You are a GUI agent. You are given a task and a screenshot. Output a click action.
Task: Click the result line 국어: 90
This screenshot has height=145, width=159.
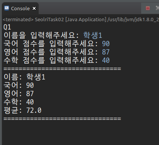pyautogui.click(x=19, y=85)
